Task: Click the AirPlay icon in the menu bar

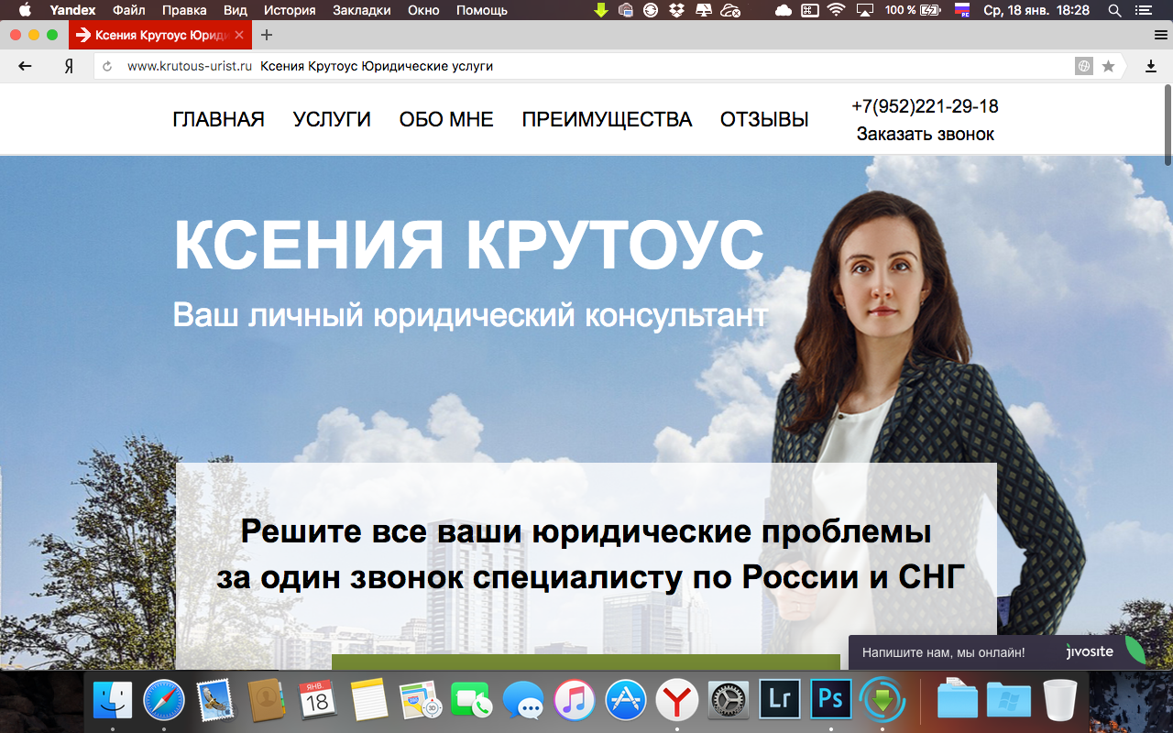Action: click(x=863, y=10)
